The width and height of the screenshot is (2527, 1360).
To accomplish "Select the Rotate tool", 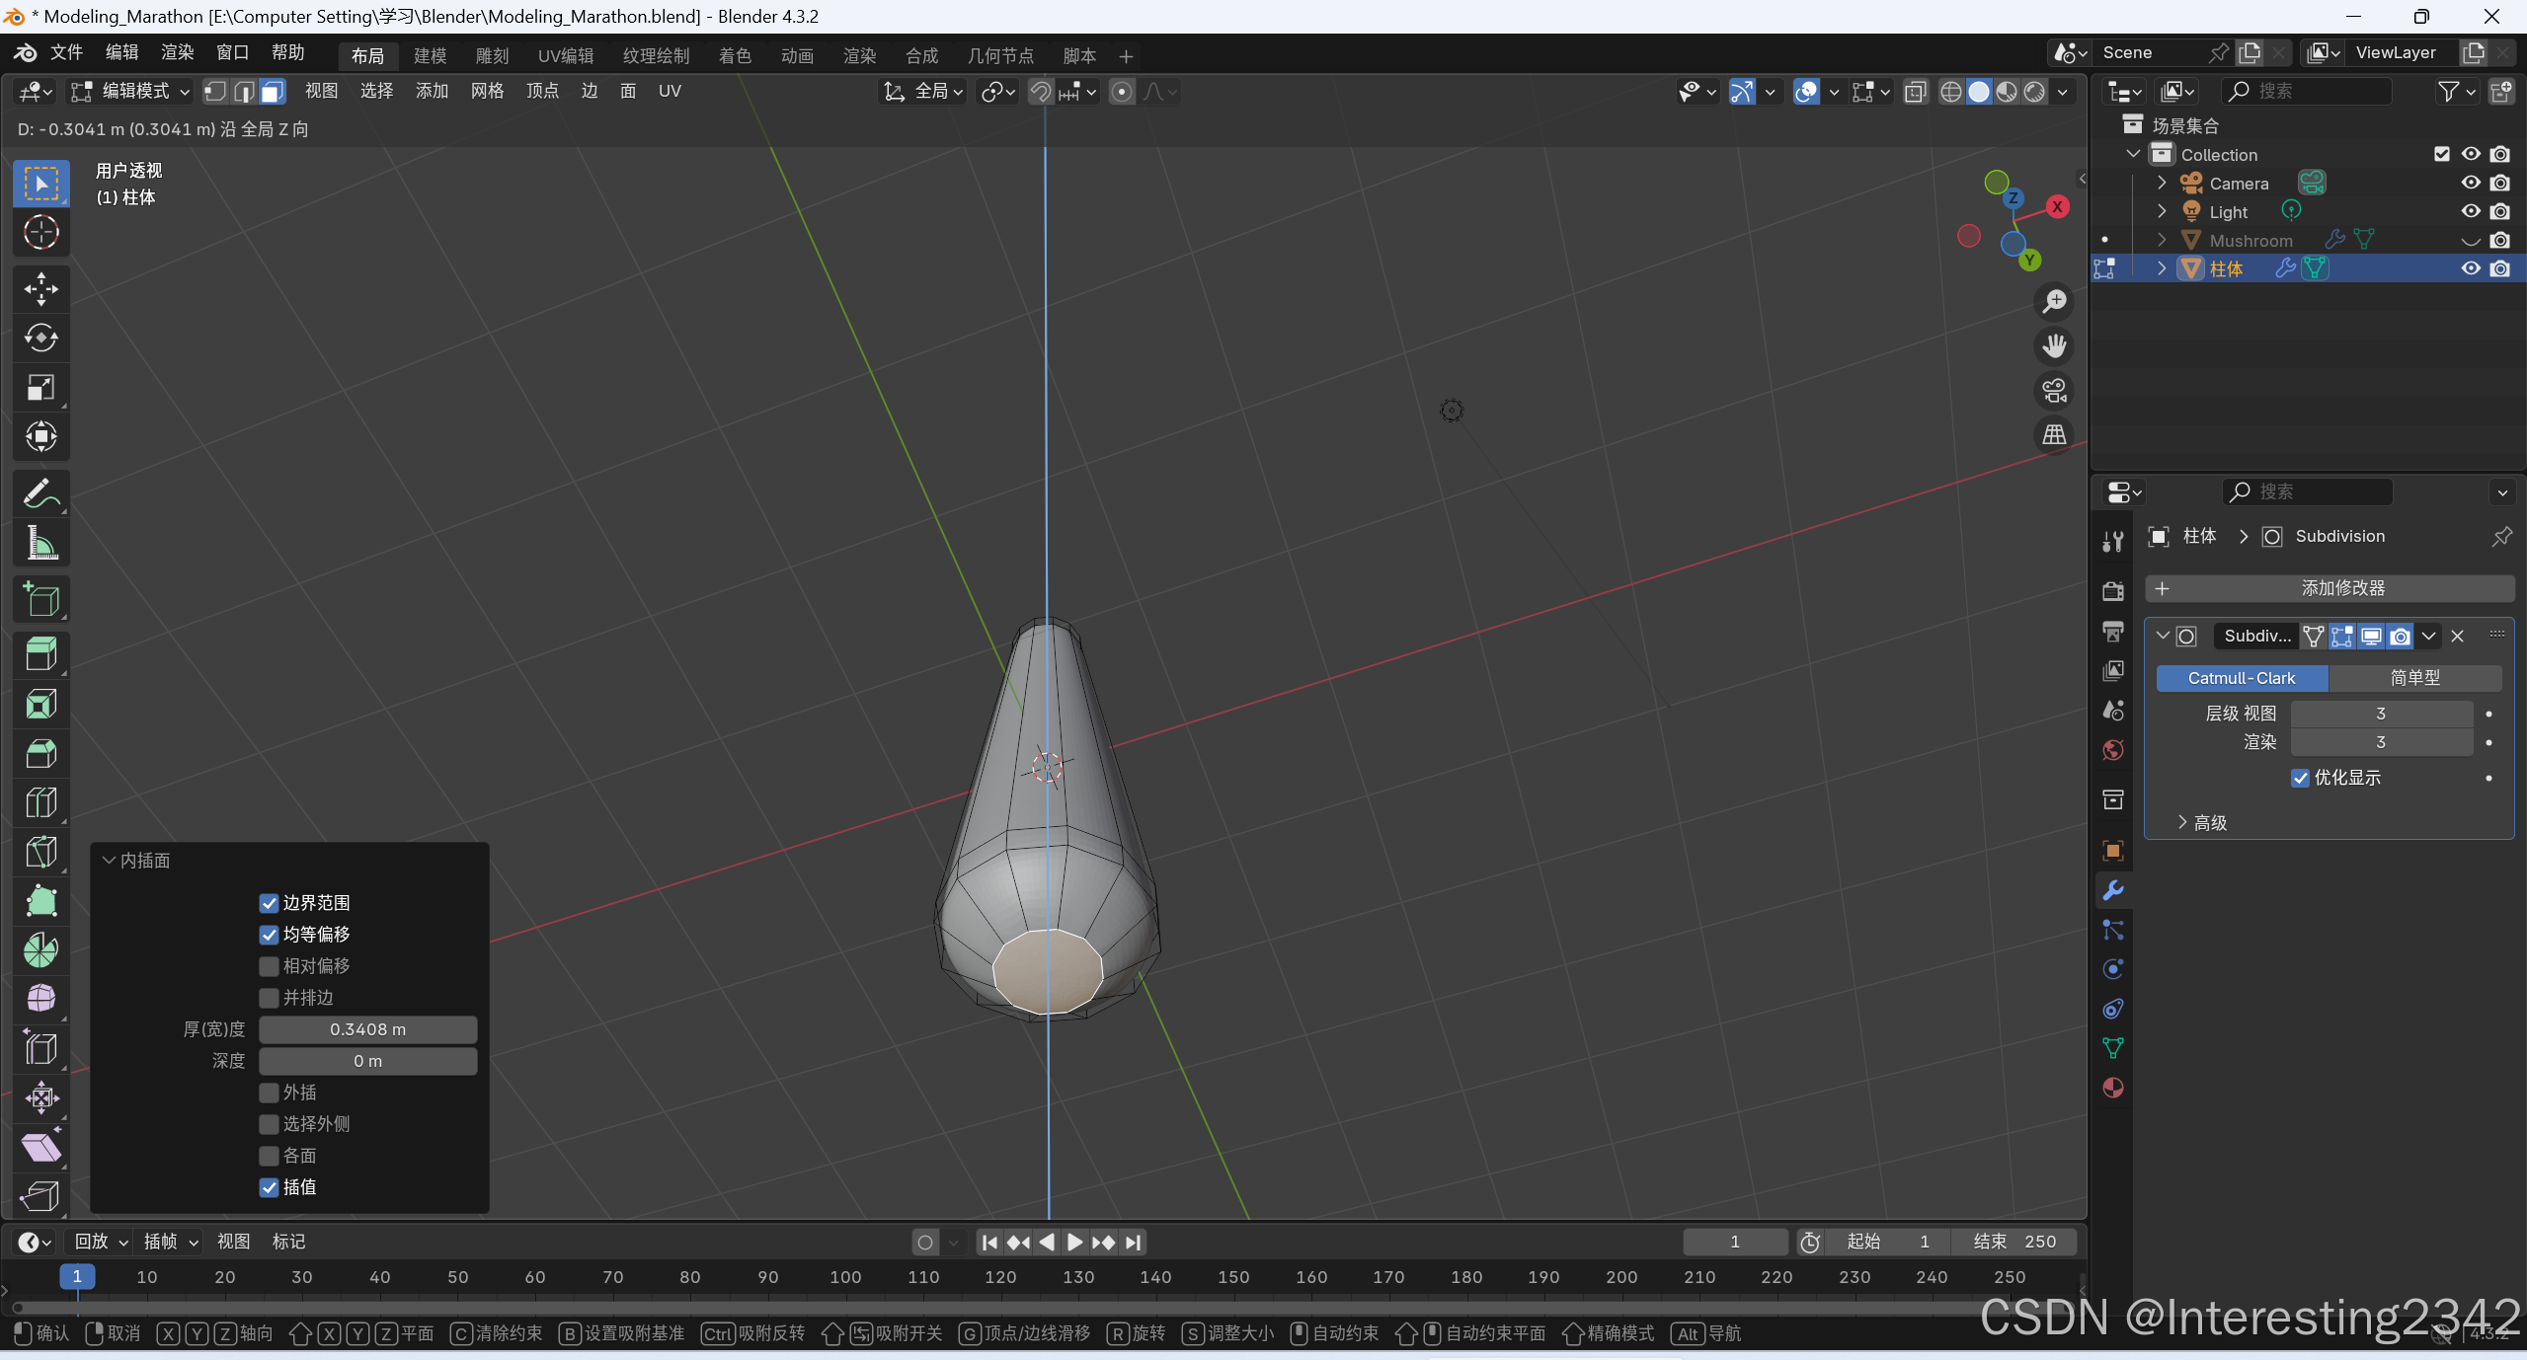I will coord(40,339).
